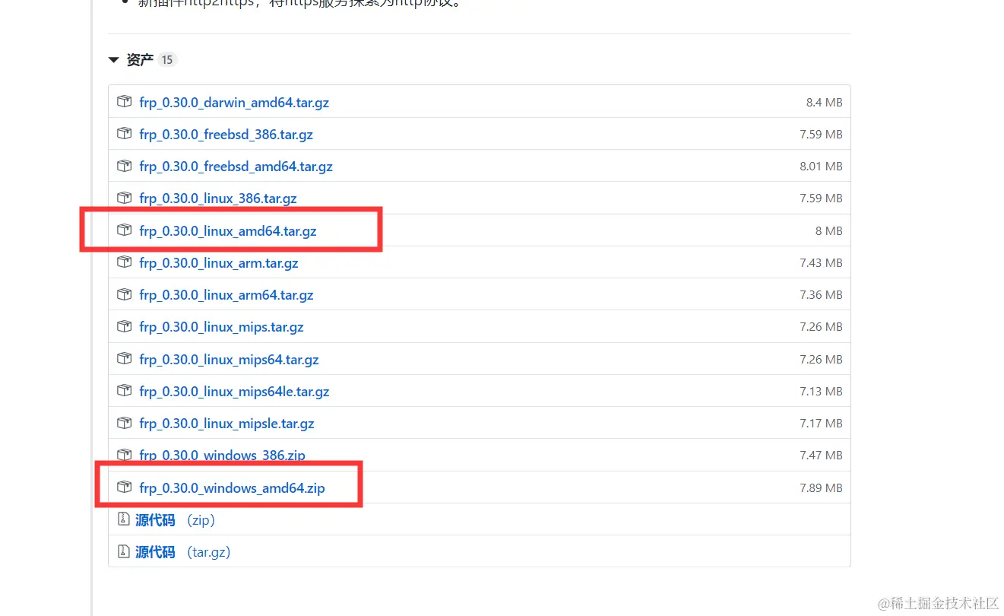Open frp_0.30.0_linux_mips.tar.gz link
This screenshot has height=616, width=1004.
point(222,327)
